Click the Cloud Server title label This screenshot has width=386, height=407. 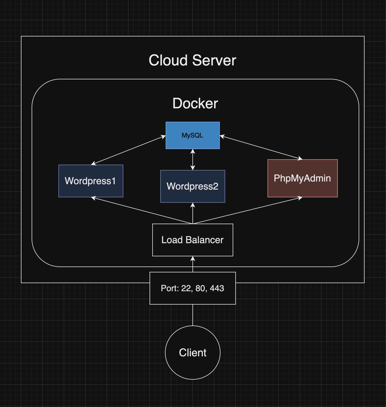click(x=192, y=60)
